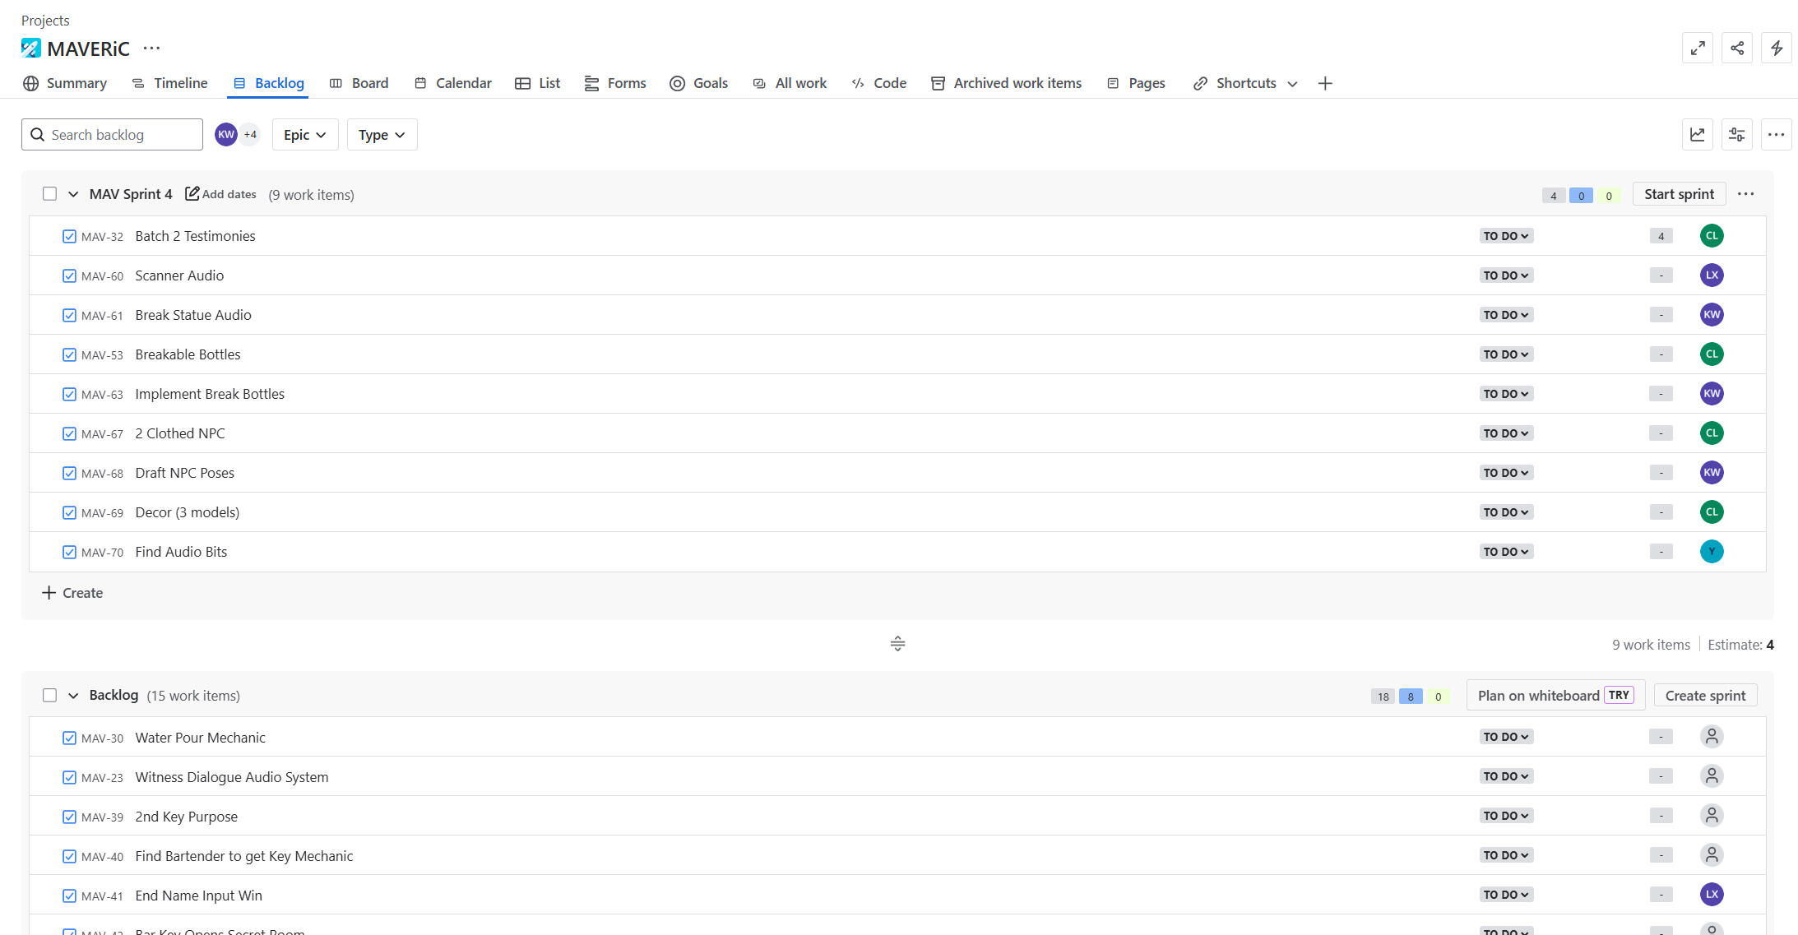The height and width of the screenshot is (935, 1798).
Task: Click into the Search backlog field
Action: (x=122, y=135)
